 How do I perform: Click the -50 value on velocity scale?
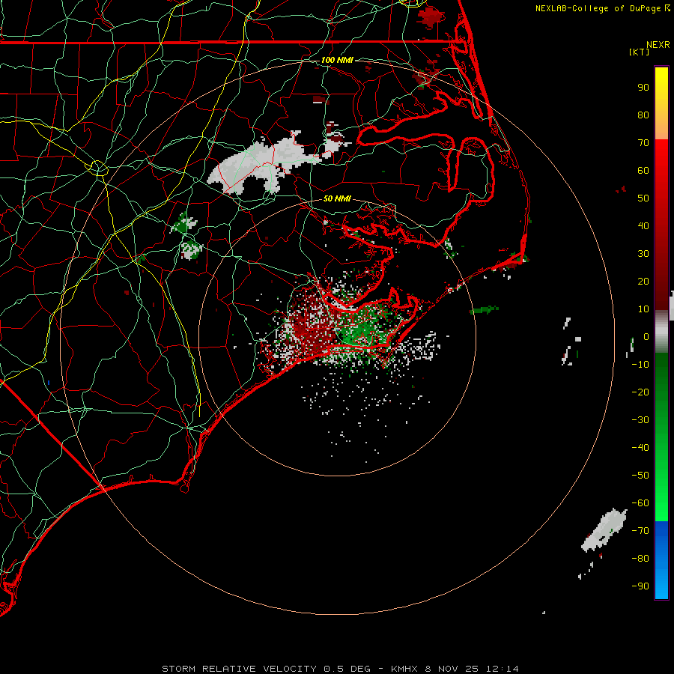(640, 476)
